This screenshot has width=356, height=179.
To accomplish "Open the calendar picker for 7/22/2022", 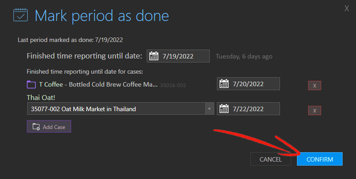I will [x=224, y=108].
